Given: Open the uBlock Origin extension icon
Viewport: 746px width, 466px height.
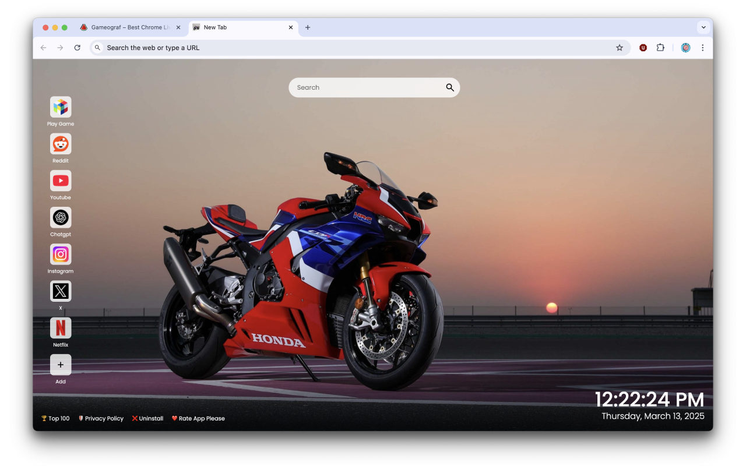Looking at the screenshot, I should click(643, 48).
